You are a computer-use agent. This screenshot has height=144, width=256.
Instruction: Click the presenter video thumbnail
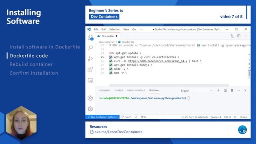21,123
